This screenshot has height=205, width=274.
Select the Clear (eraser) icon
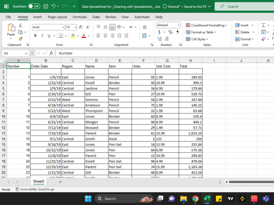click(264, 39)
